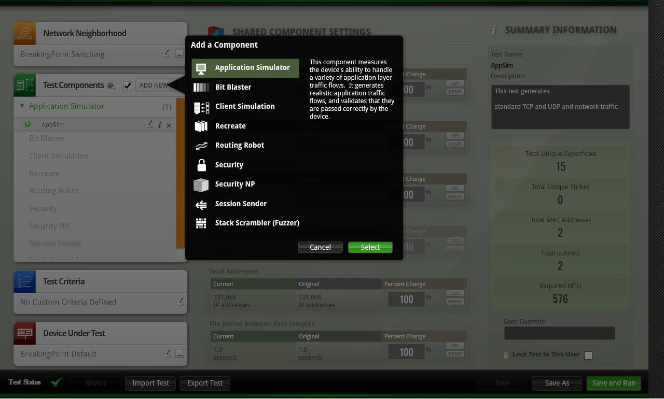Viewport: 664px width, 399px height.
Task: Choose the Recreate component icon
Action: pos(201,126)
